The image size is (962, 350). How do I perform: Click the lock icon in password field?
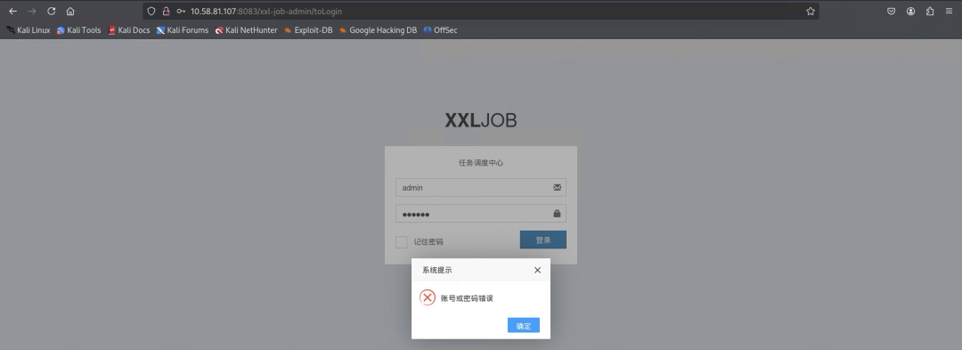(557, 214)
